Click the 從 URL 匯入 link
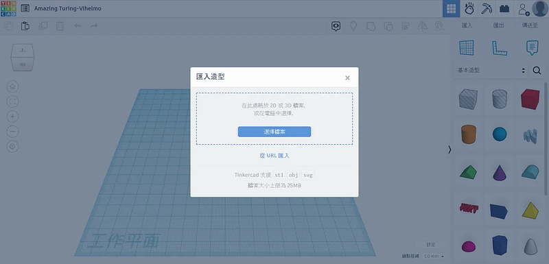This screenshot has height=264, width=549. coord(274,156)
